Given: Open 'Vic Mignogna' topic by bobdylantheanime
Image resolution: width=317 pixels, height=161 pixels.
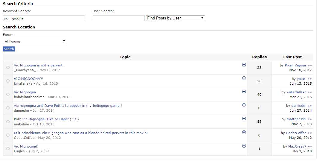Looking at the screenshot, I should pyautogui.click(x=25, y=92).
